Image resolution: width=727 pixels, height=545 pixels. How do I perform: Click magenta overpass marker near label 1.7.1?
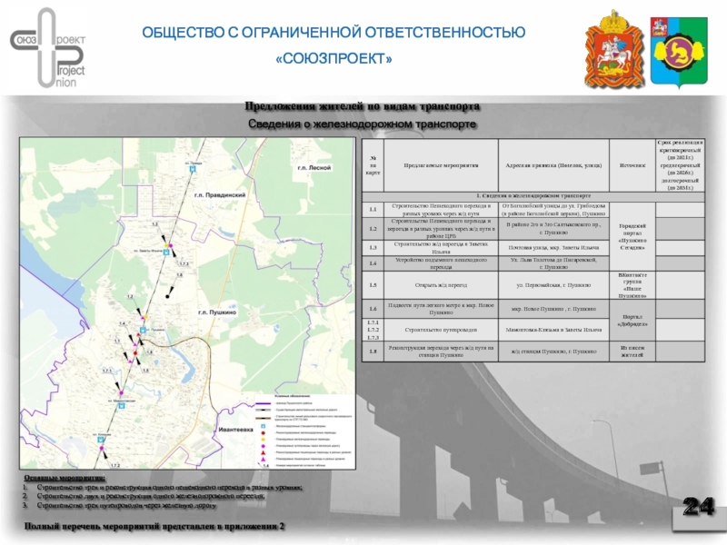coord(122,393)
